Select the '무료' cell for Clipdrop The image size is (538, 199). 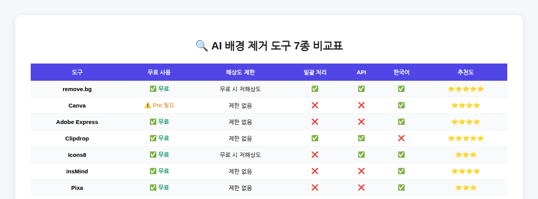point(159,138)
